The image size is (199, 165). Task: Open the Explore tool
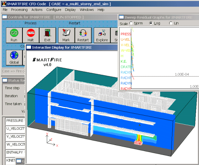(x=102, y=35)
